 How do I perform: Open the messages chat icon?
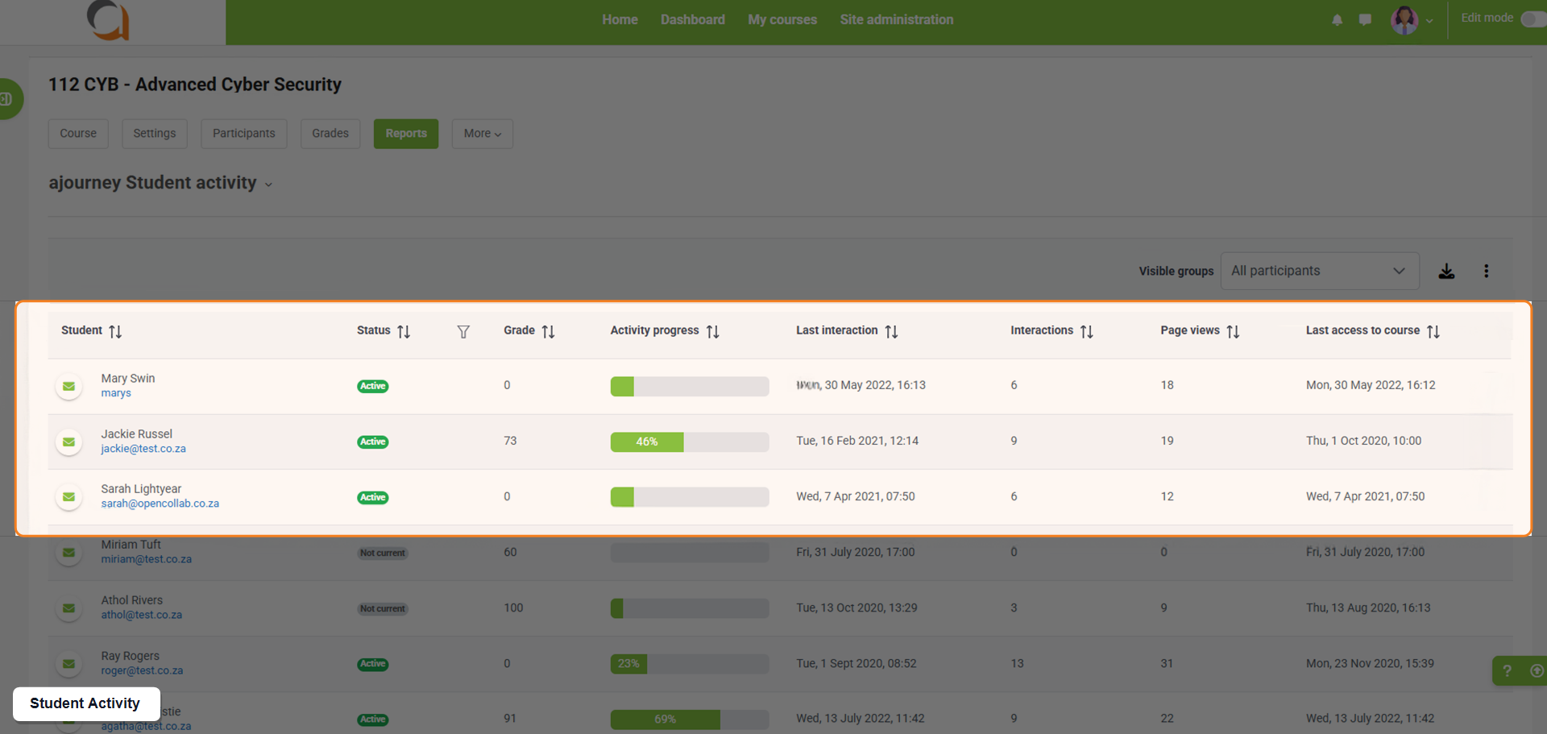1365,20
